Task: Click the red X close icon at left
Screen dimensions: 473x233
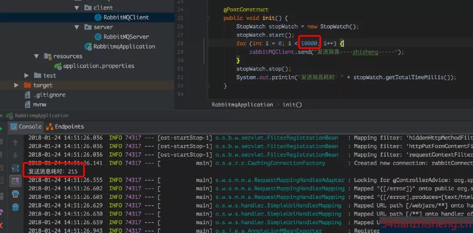Action: pyautogui.click(x=1, y=226)
